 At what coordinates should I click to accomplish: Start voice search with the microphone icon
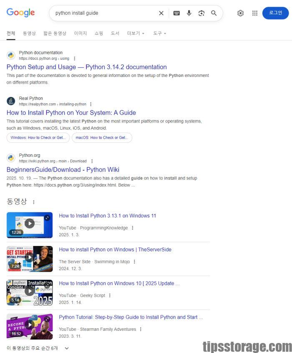189,13
